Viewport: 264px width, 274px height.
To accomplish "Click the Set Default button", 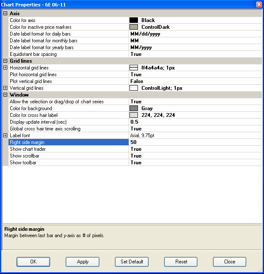I will 132,262.
